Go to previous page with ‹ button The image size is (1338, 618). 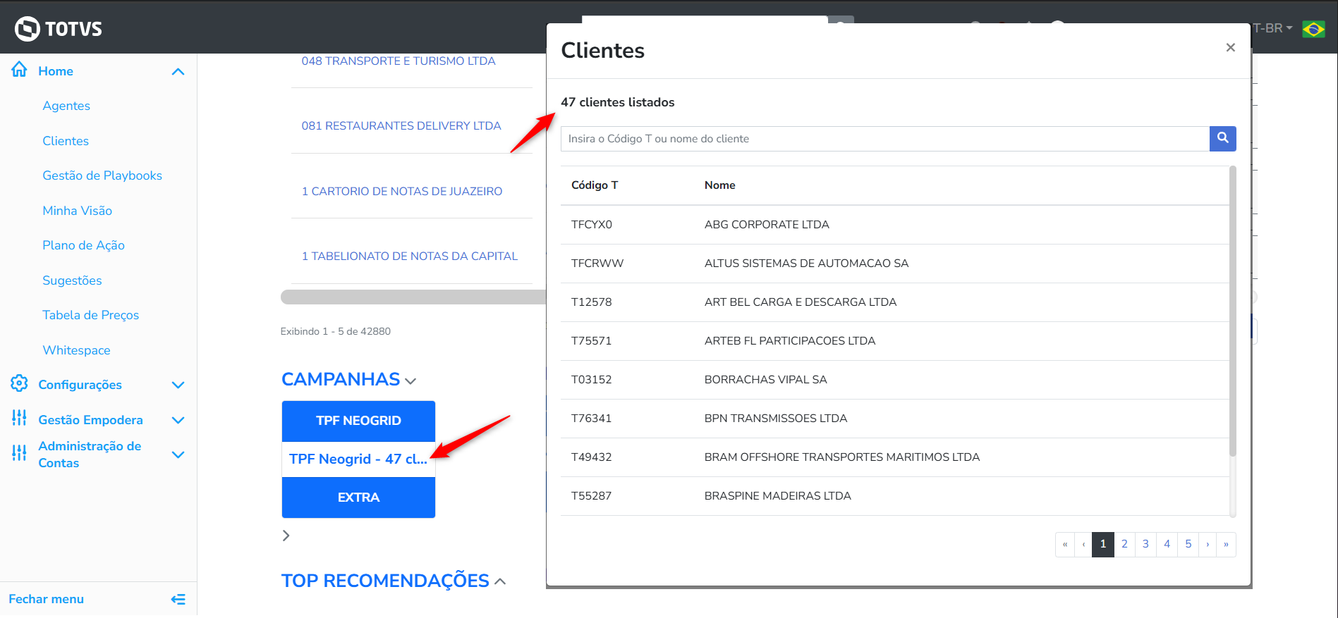click(1083, 544)
